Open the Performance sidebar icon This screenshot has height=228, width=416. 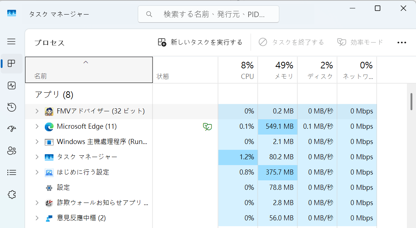pyautogui.click(x=11, y=85)
